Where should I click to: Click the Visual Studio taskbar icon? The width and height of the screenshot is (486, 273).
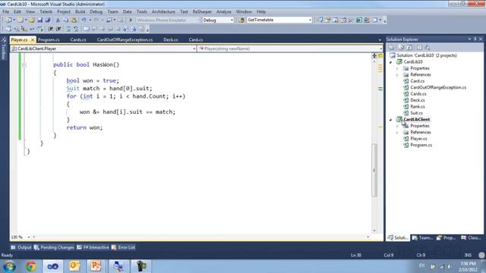click(x=52, y=266)
